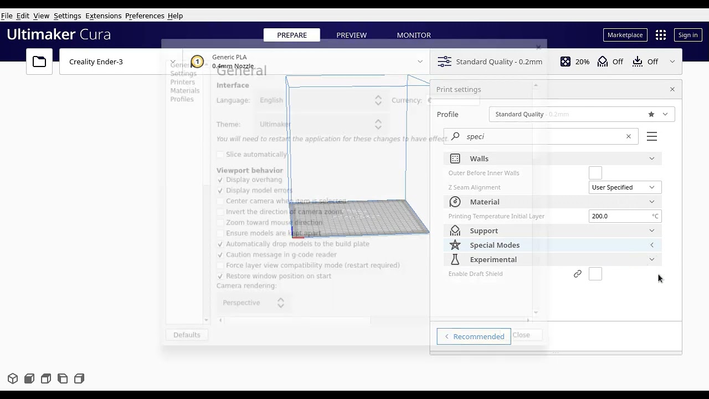Switch to front view cube icon
Screen dimensions: 709x399
[x=29, y=378]
